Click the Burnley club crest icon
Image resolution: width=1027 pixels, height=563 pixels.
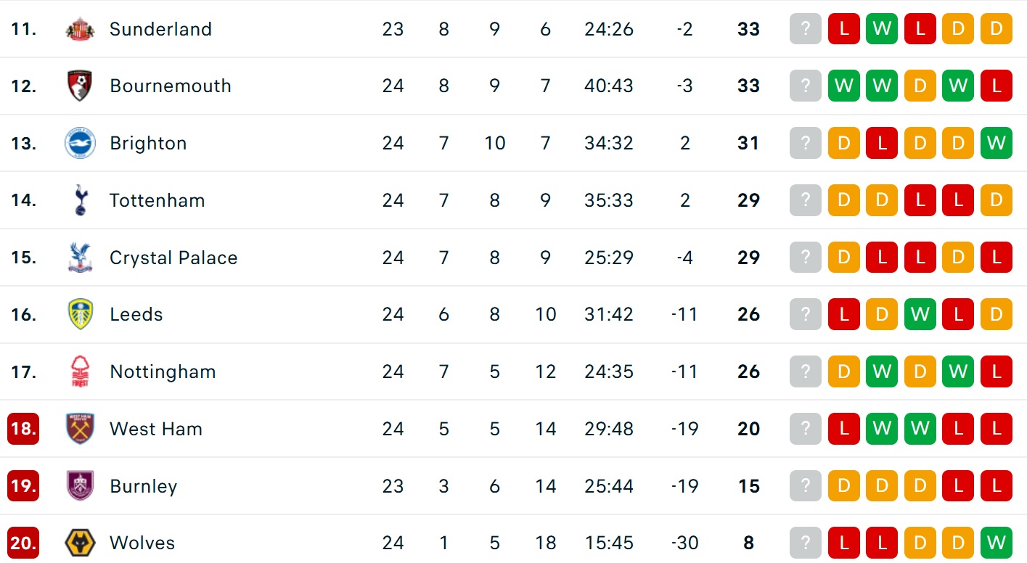click(x=80, y=486)
